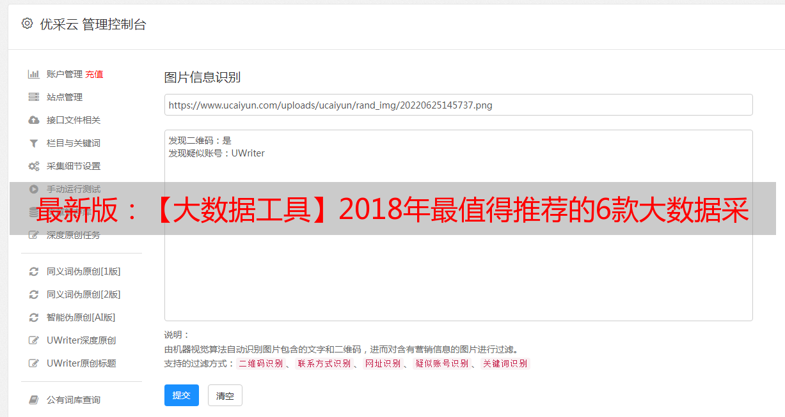Open the UWriter原创标题 menu item
The image size is (785, 417).
click(82, 363)
